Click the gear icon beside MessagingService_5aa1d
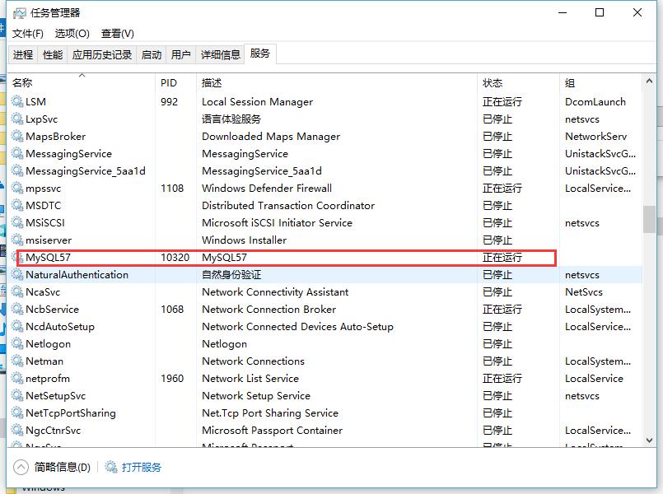Viewport: 663px width, 494px height. click(17, 170)
